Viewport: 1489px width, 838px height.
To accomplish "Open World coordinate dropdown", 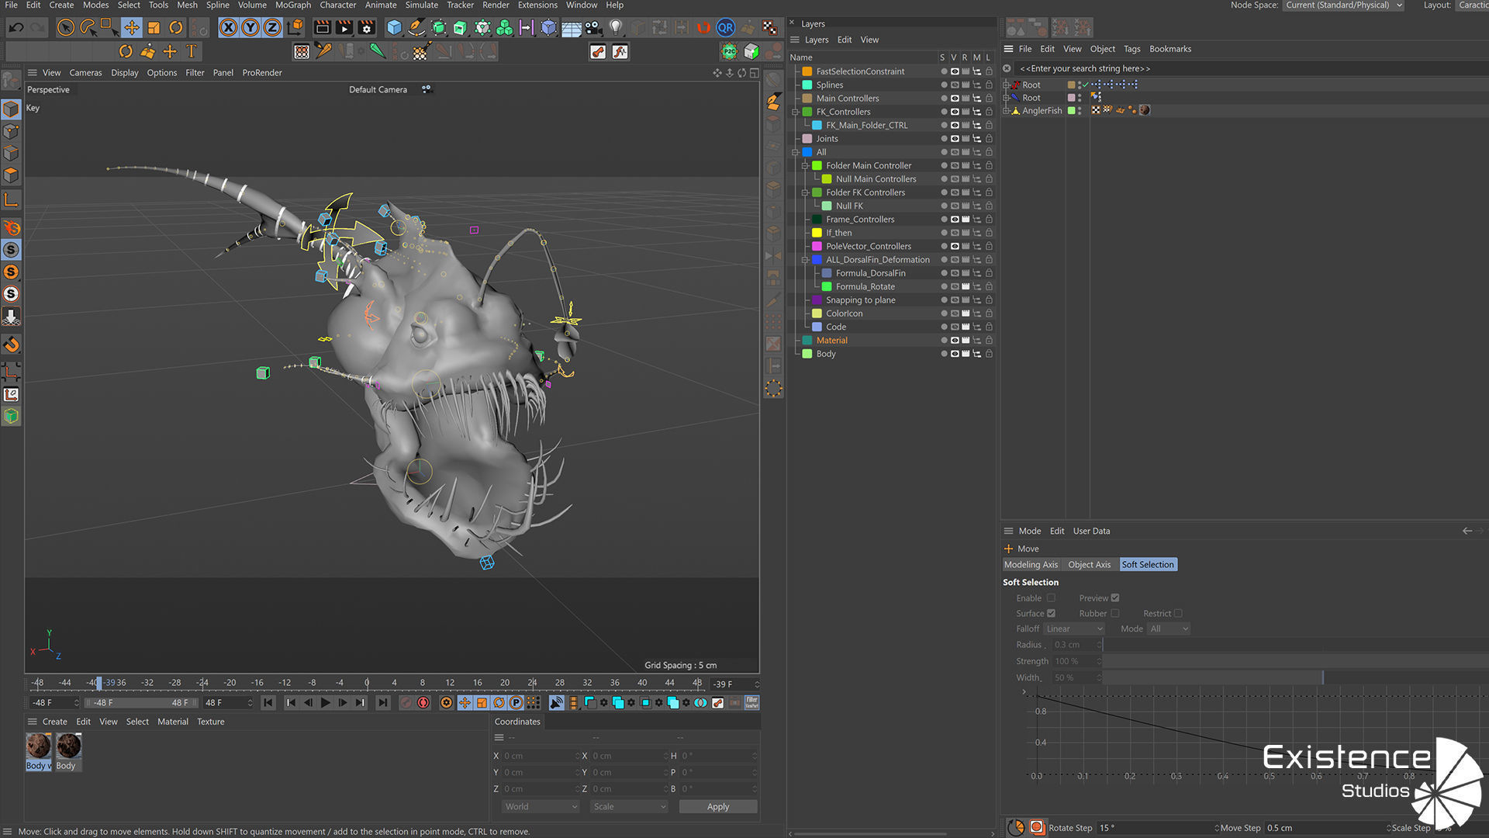I will click(541, 807).
